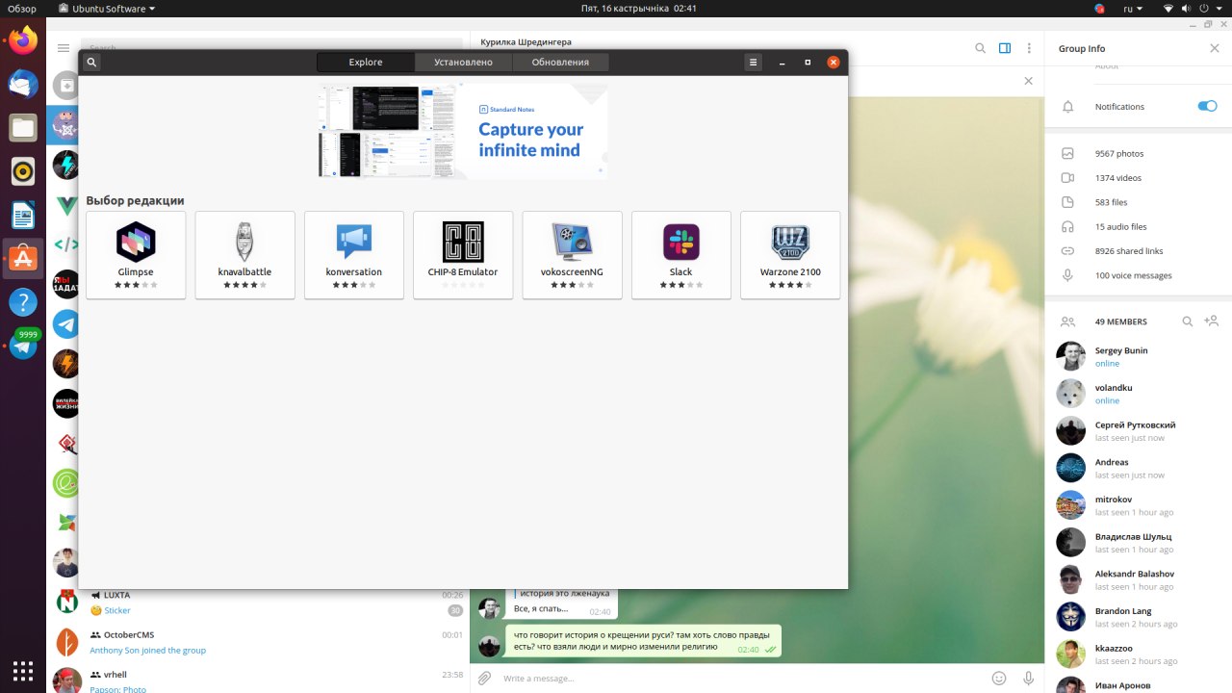Select member Brandon Lang
Viewport: 1232px width, 693px height.
tap(1139, 617)
